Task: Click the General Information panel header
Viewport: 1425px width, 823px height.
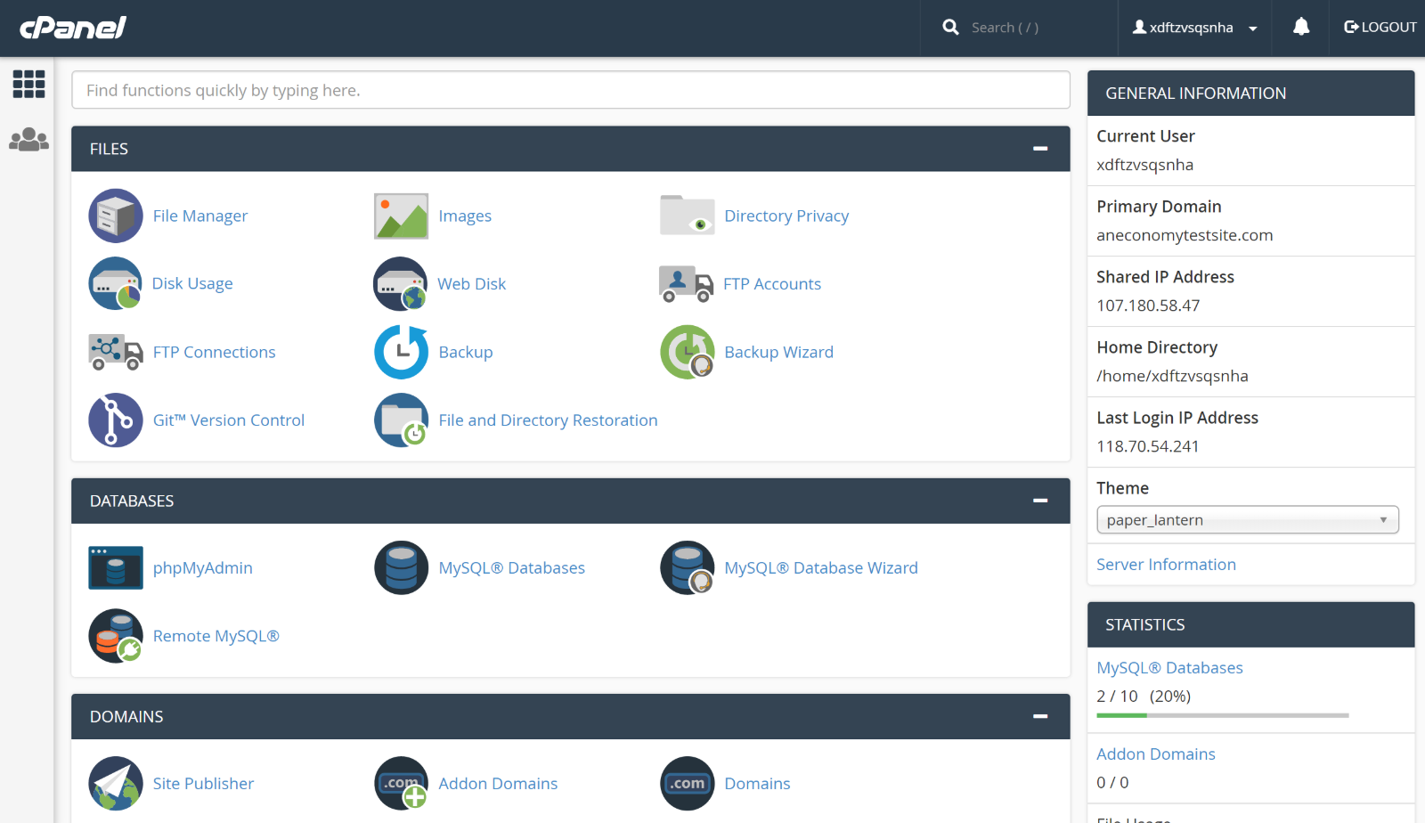Action: point(1250,93)
